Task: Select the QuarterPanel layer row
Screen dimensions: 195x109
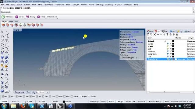Action: 171,59
